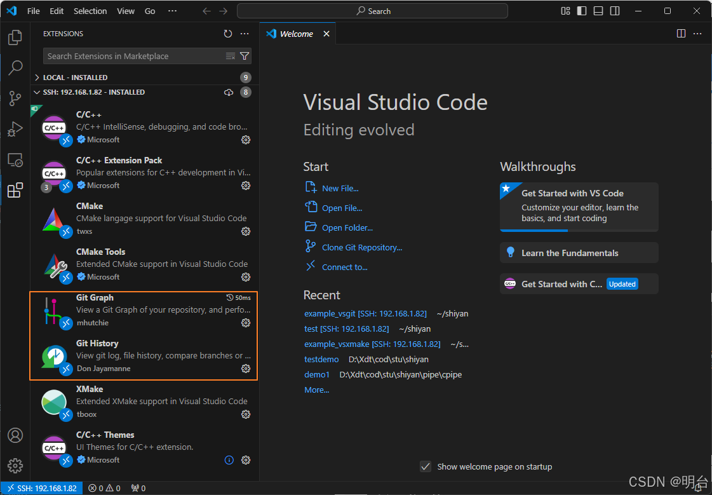Open hidden menus via title bar ellipsis
712x495 pixels.
(173, 11)
